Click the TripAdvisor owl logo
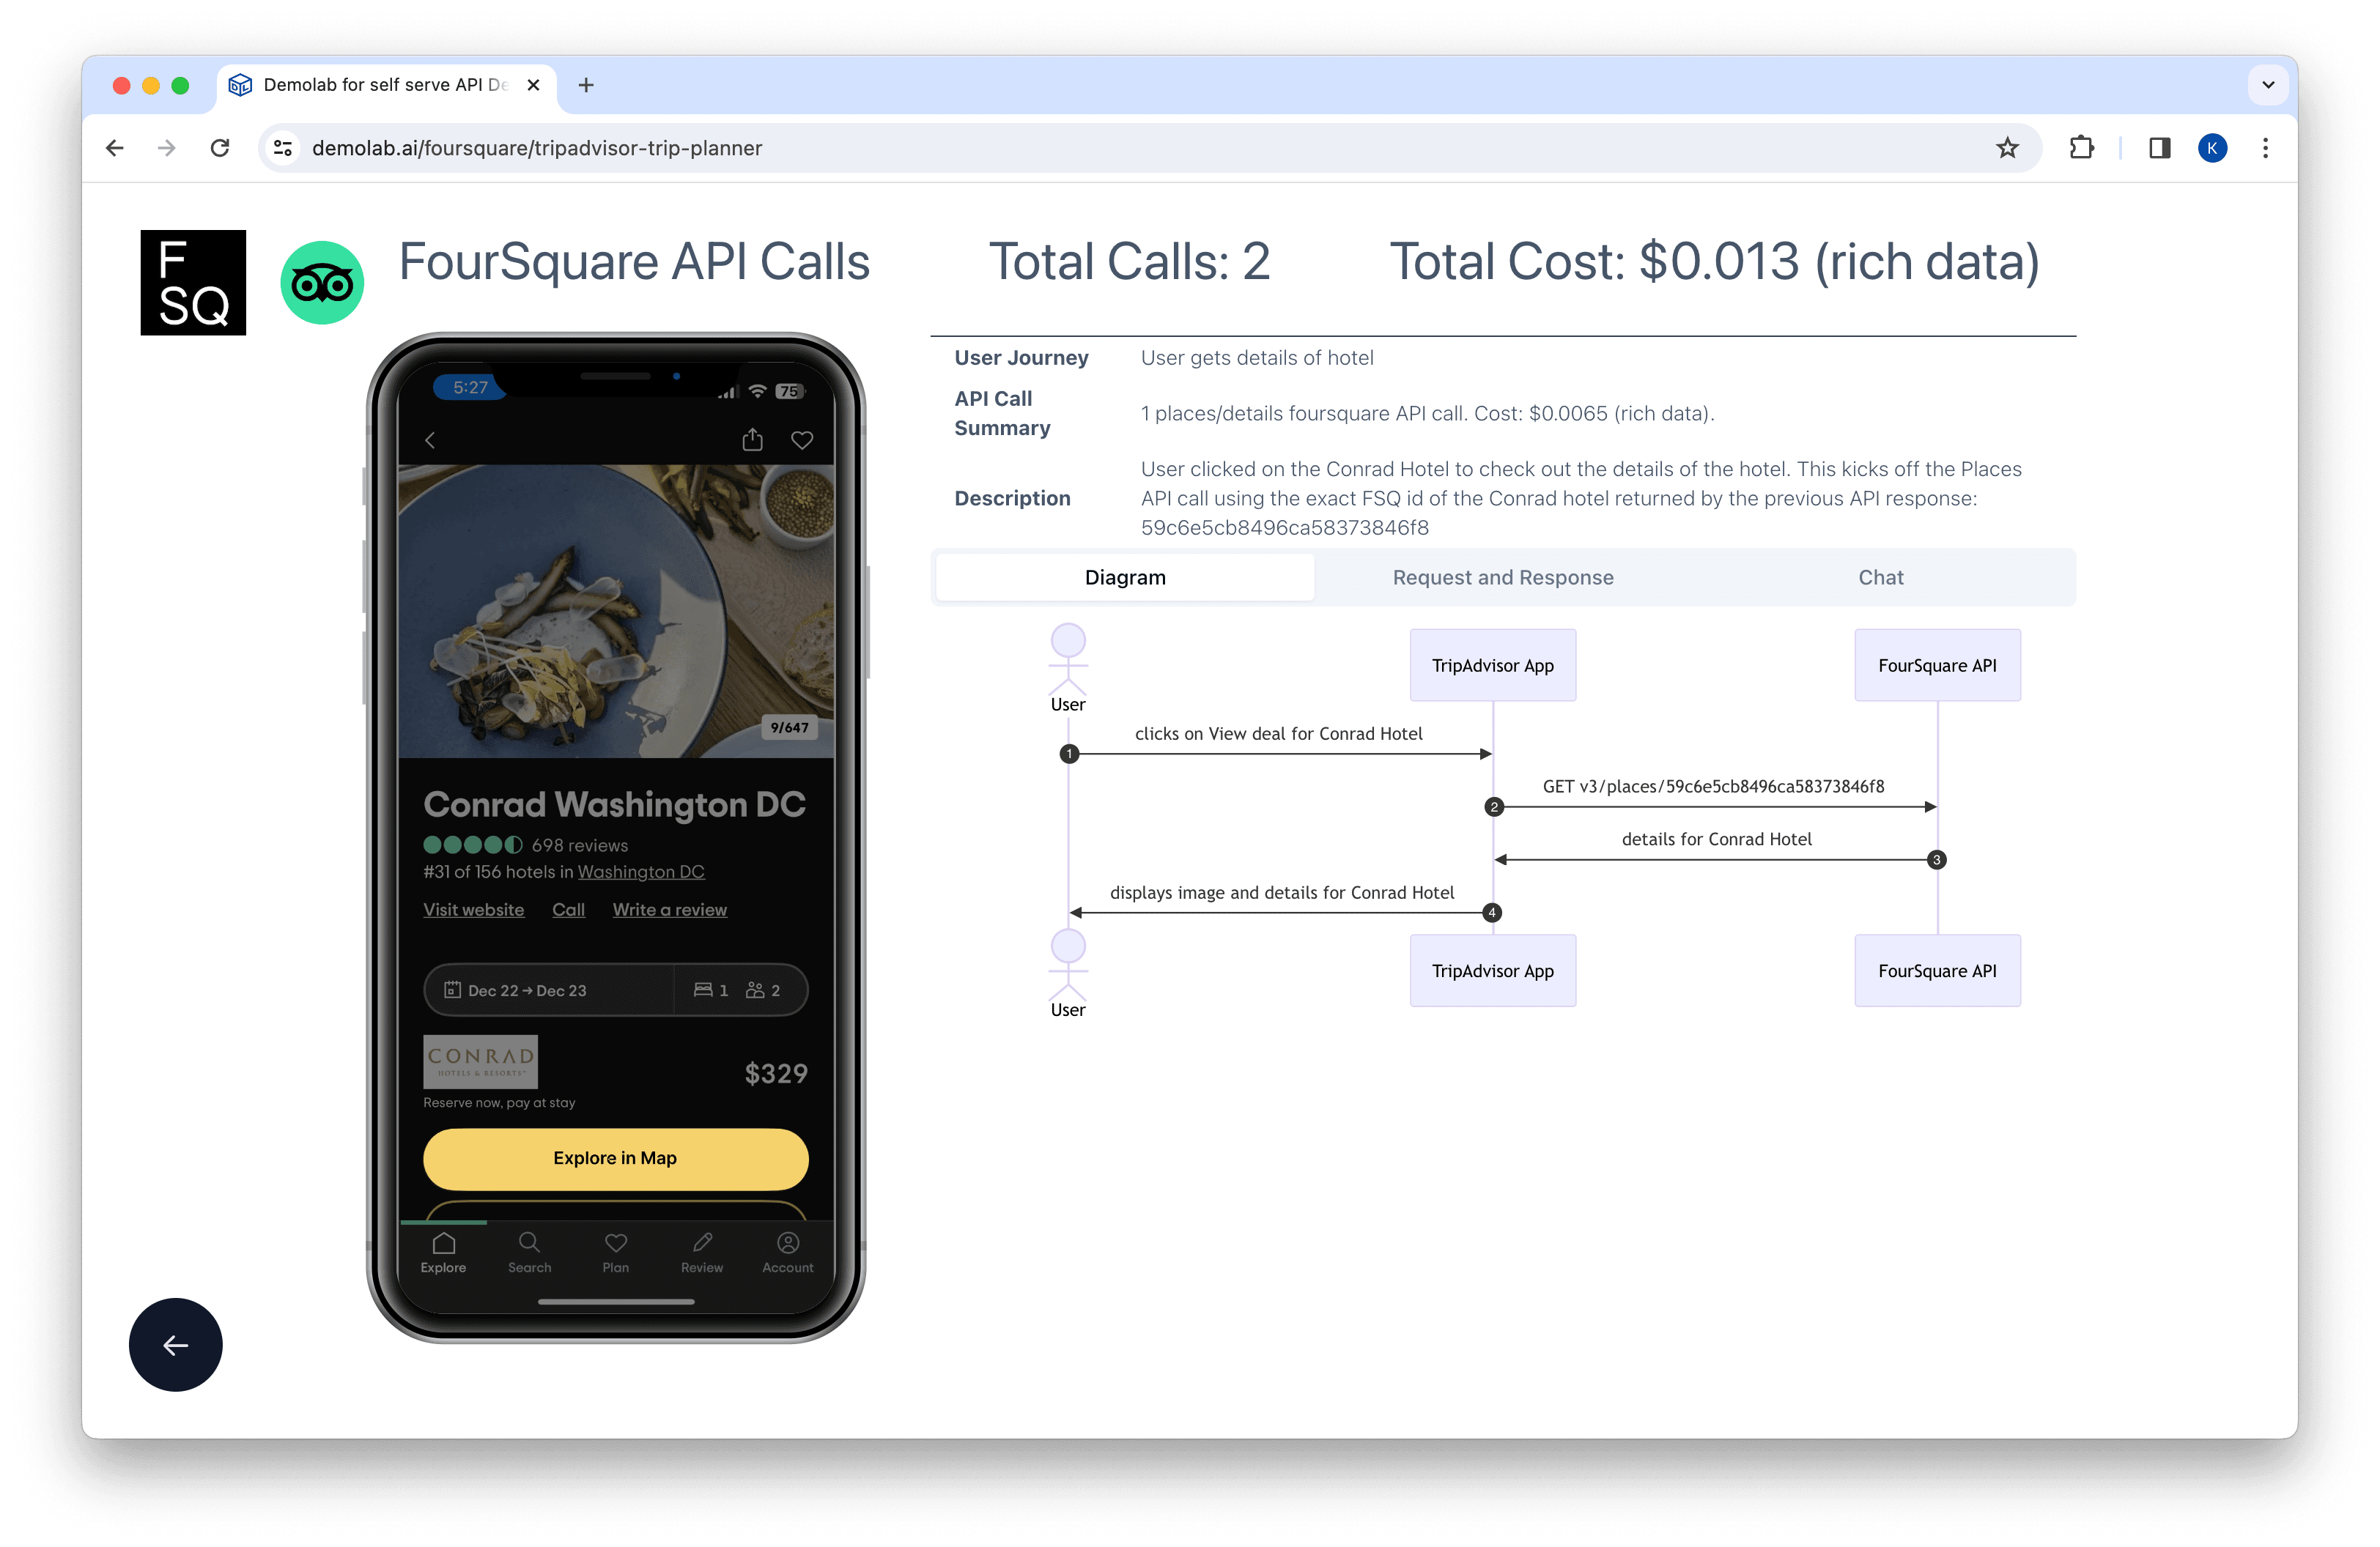This screenshot has width=2380, height=1547. pyautogui.click(x=322, y=283)
